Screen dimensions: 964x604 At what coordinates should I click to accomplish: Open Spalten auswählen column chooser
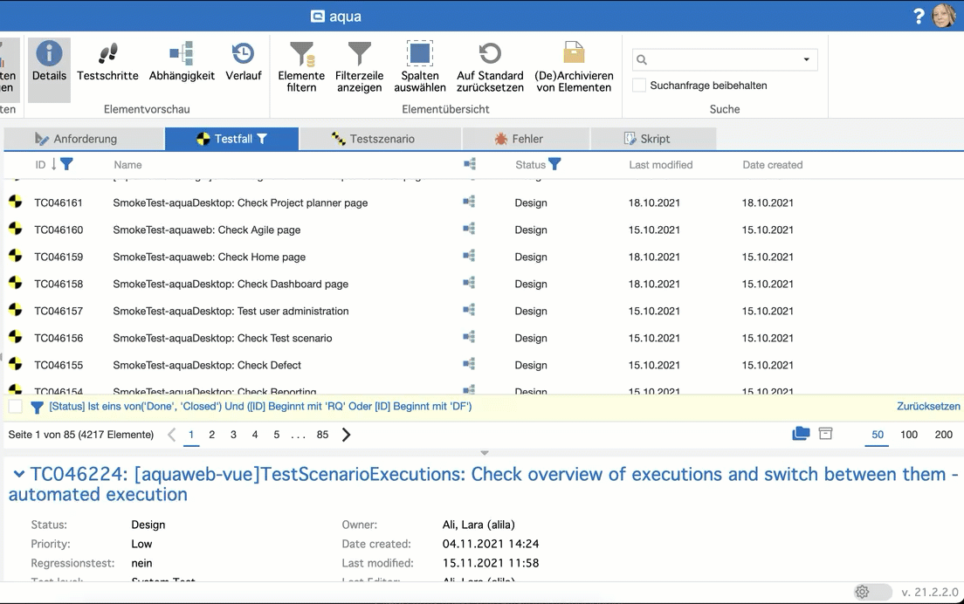tap(420, 67)
